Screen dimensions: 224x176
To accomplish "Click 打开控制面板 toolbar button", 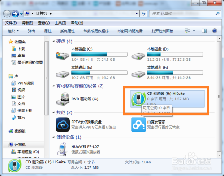I will point(163,31).
